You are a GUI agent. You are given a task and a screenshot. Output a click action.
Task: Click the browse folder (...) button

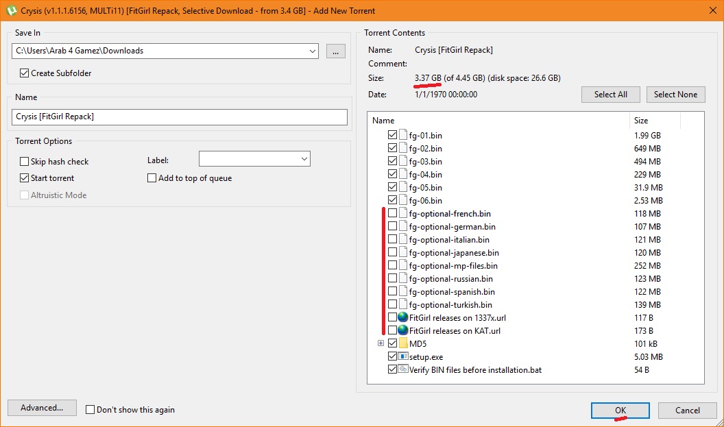pos(336,51)
